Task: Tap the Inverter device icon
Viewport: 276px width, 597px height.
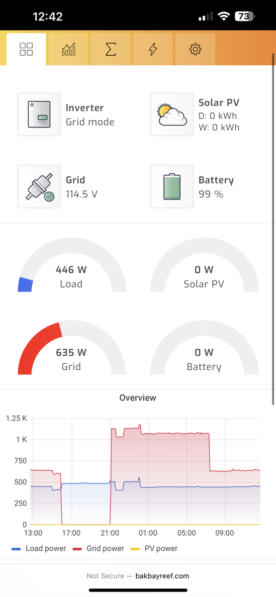Action: point(39,114)
